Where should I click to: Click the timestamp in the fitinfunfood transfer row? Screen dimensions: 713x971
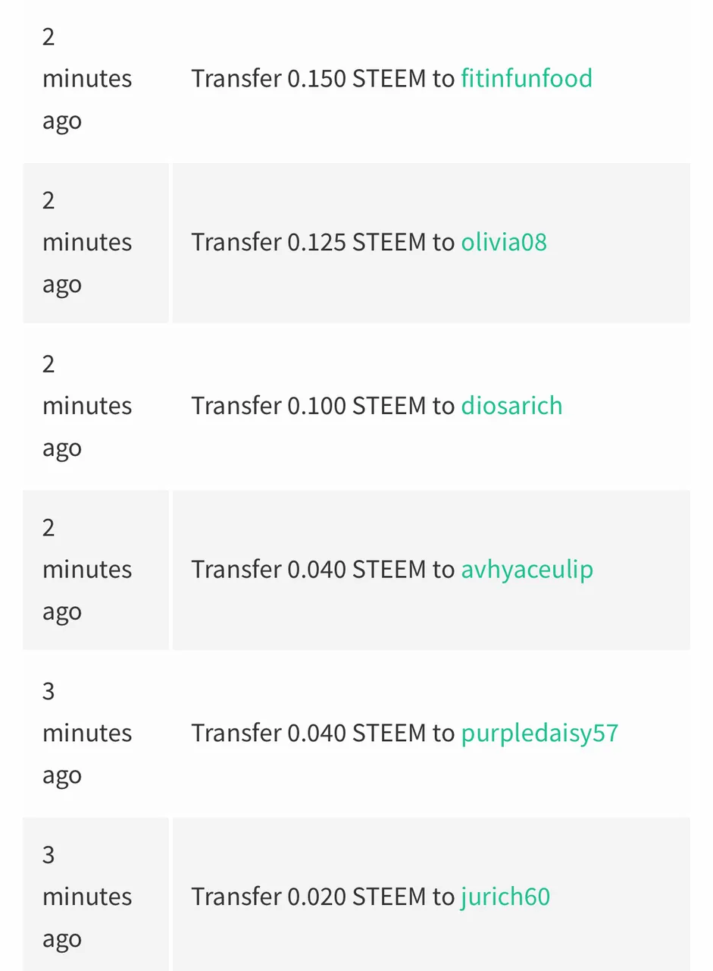point(87,78)
